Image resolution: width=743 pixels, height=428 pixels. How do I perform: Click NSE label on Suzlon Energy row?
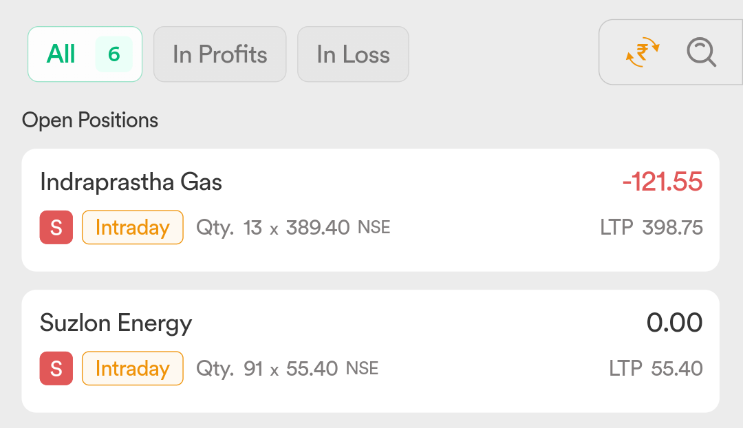coord(362,368)
